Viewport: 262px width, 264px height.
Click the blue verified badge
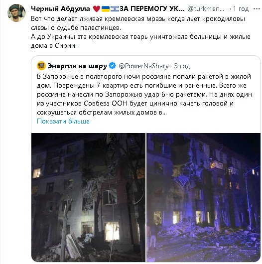(112, 65)
